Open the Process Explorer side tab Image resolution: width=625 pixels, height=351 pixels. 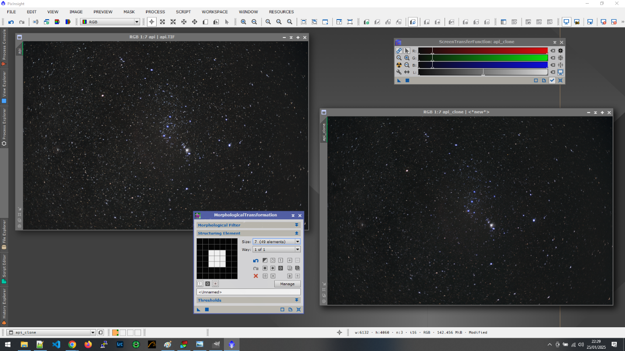[4, 127]
